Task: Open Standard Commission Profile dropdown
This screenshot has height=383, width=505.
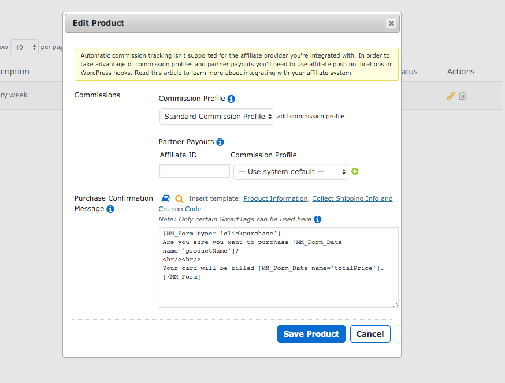Action: [217, 117]
